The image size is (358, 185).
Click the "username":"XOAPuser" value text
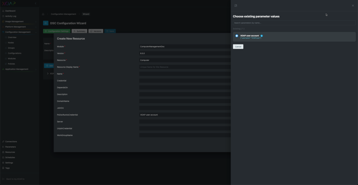[x=251, y=38]
